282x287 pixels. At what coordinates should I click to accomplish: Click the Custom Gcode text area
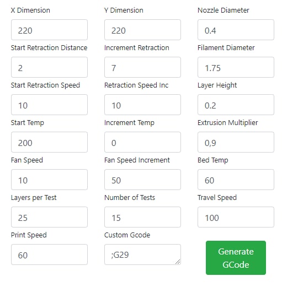pos(142,254)
